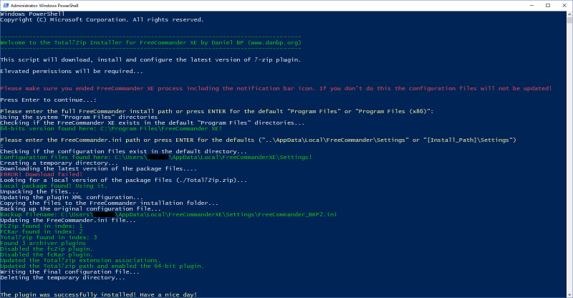
Task: Click 'FCZip found in index: 1' line
Action: coord(42,226)
